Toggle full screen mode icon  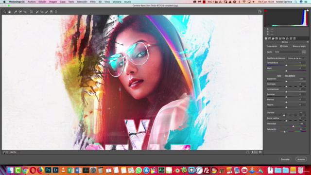tap(260, 12)
